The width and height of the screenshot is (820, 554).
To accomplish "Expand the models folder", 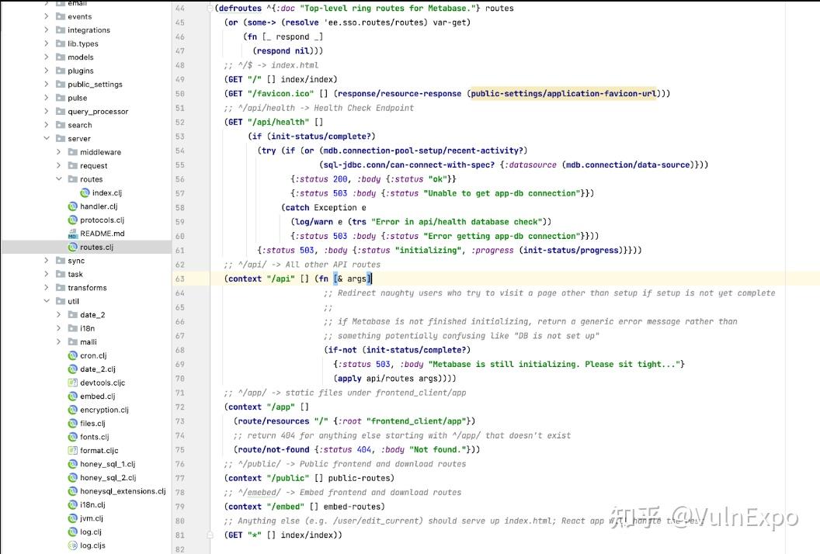I will coord(47,57).
